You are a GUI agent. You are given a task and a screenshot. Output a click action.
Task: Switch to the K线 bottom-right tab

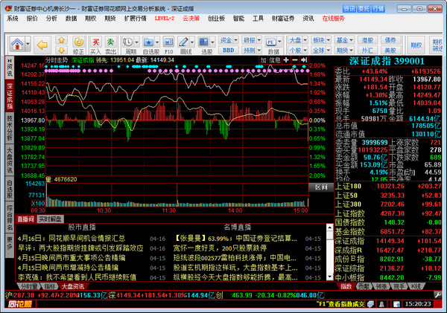(x=416, y=286)
